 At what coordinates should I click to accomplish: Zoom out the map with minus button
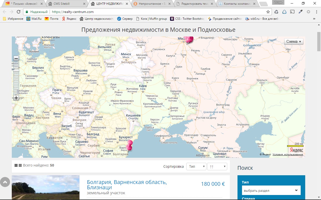point(16,59)
